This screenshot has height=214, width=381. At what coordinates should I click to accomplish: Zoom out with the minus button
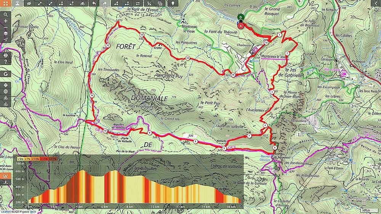(6, 27)
